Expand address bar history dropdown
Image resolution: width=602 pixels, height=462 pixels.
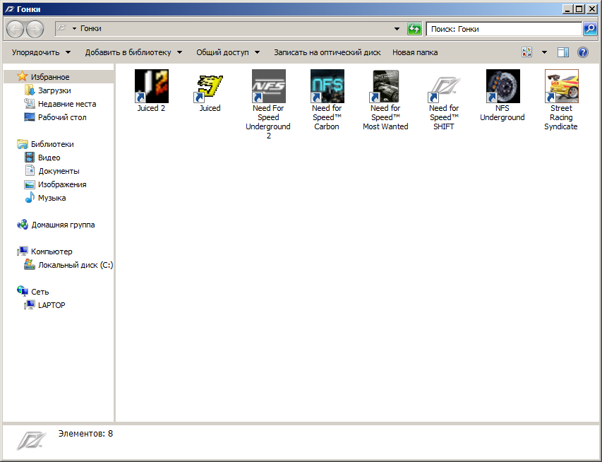coord(397,29)
